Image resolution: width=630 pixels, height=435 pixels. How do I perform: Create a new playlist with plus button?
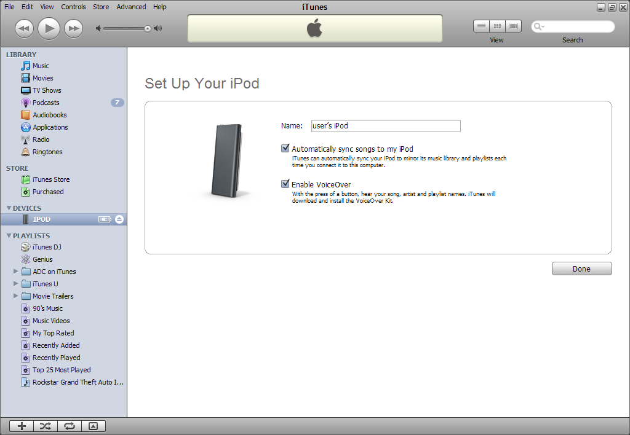pyautogui.click(x=22, y=426)
